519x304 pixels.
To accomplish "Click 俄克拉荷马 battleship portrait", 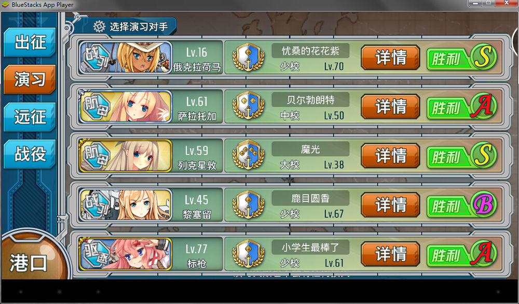I will click(126, 57).
